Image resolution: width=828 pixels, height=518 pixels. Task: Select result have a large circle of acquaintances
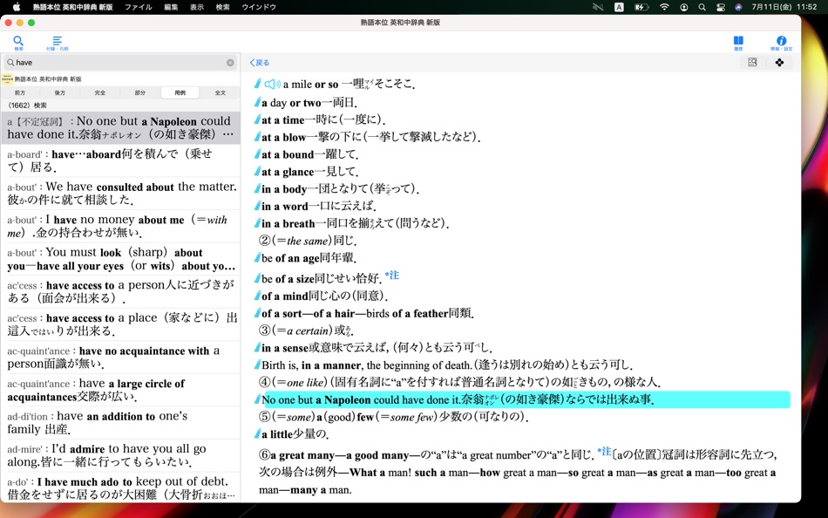pos(120,390)
